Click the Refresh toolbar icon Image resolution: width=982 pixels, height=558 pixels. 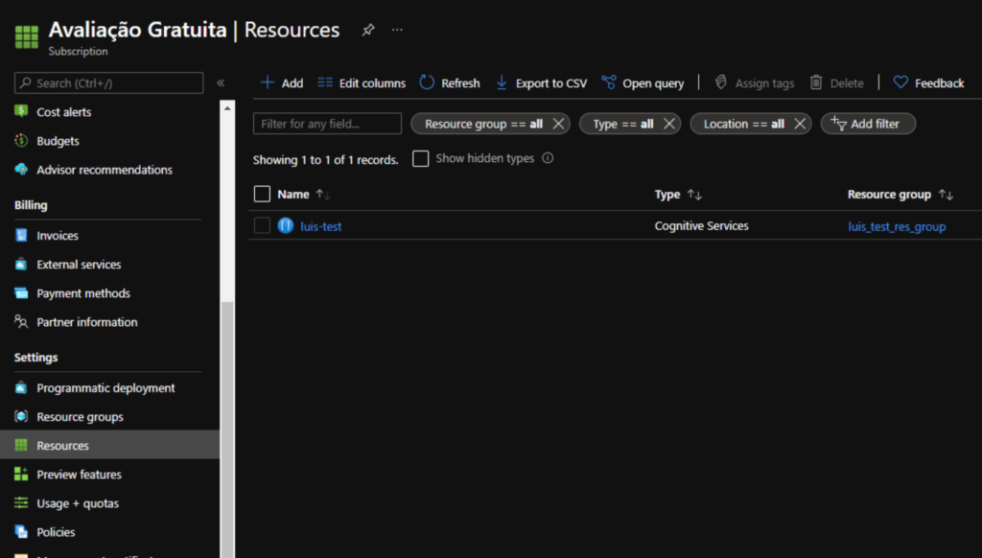tap(428, 83)
